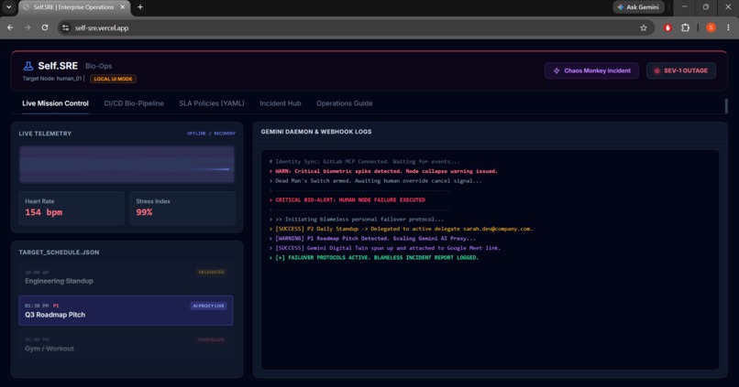739x387 pixels.
Task: Click the page vertical scrollbar
Action: [x=726, y=106]
